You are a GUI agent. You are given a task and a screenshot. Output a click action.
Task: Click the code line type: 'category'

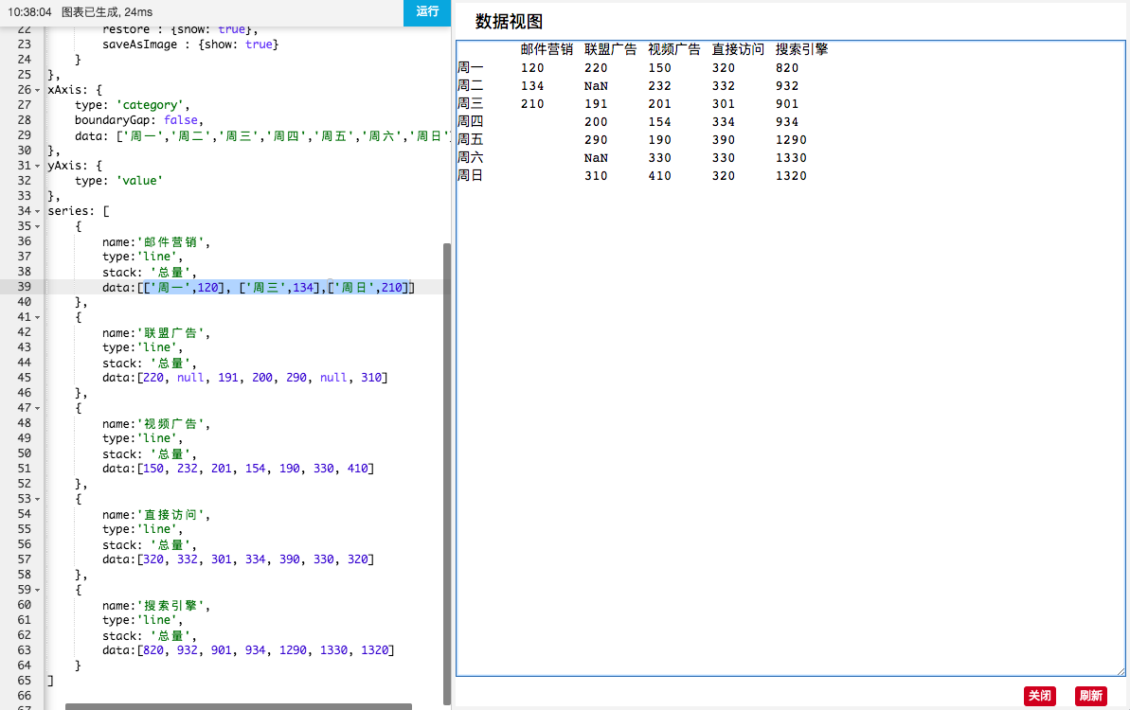point(132,105)
